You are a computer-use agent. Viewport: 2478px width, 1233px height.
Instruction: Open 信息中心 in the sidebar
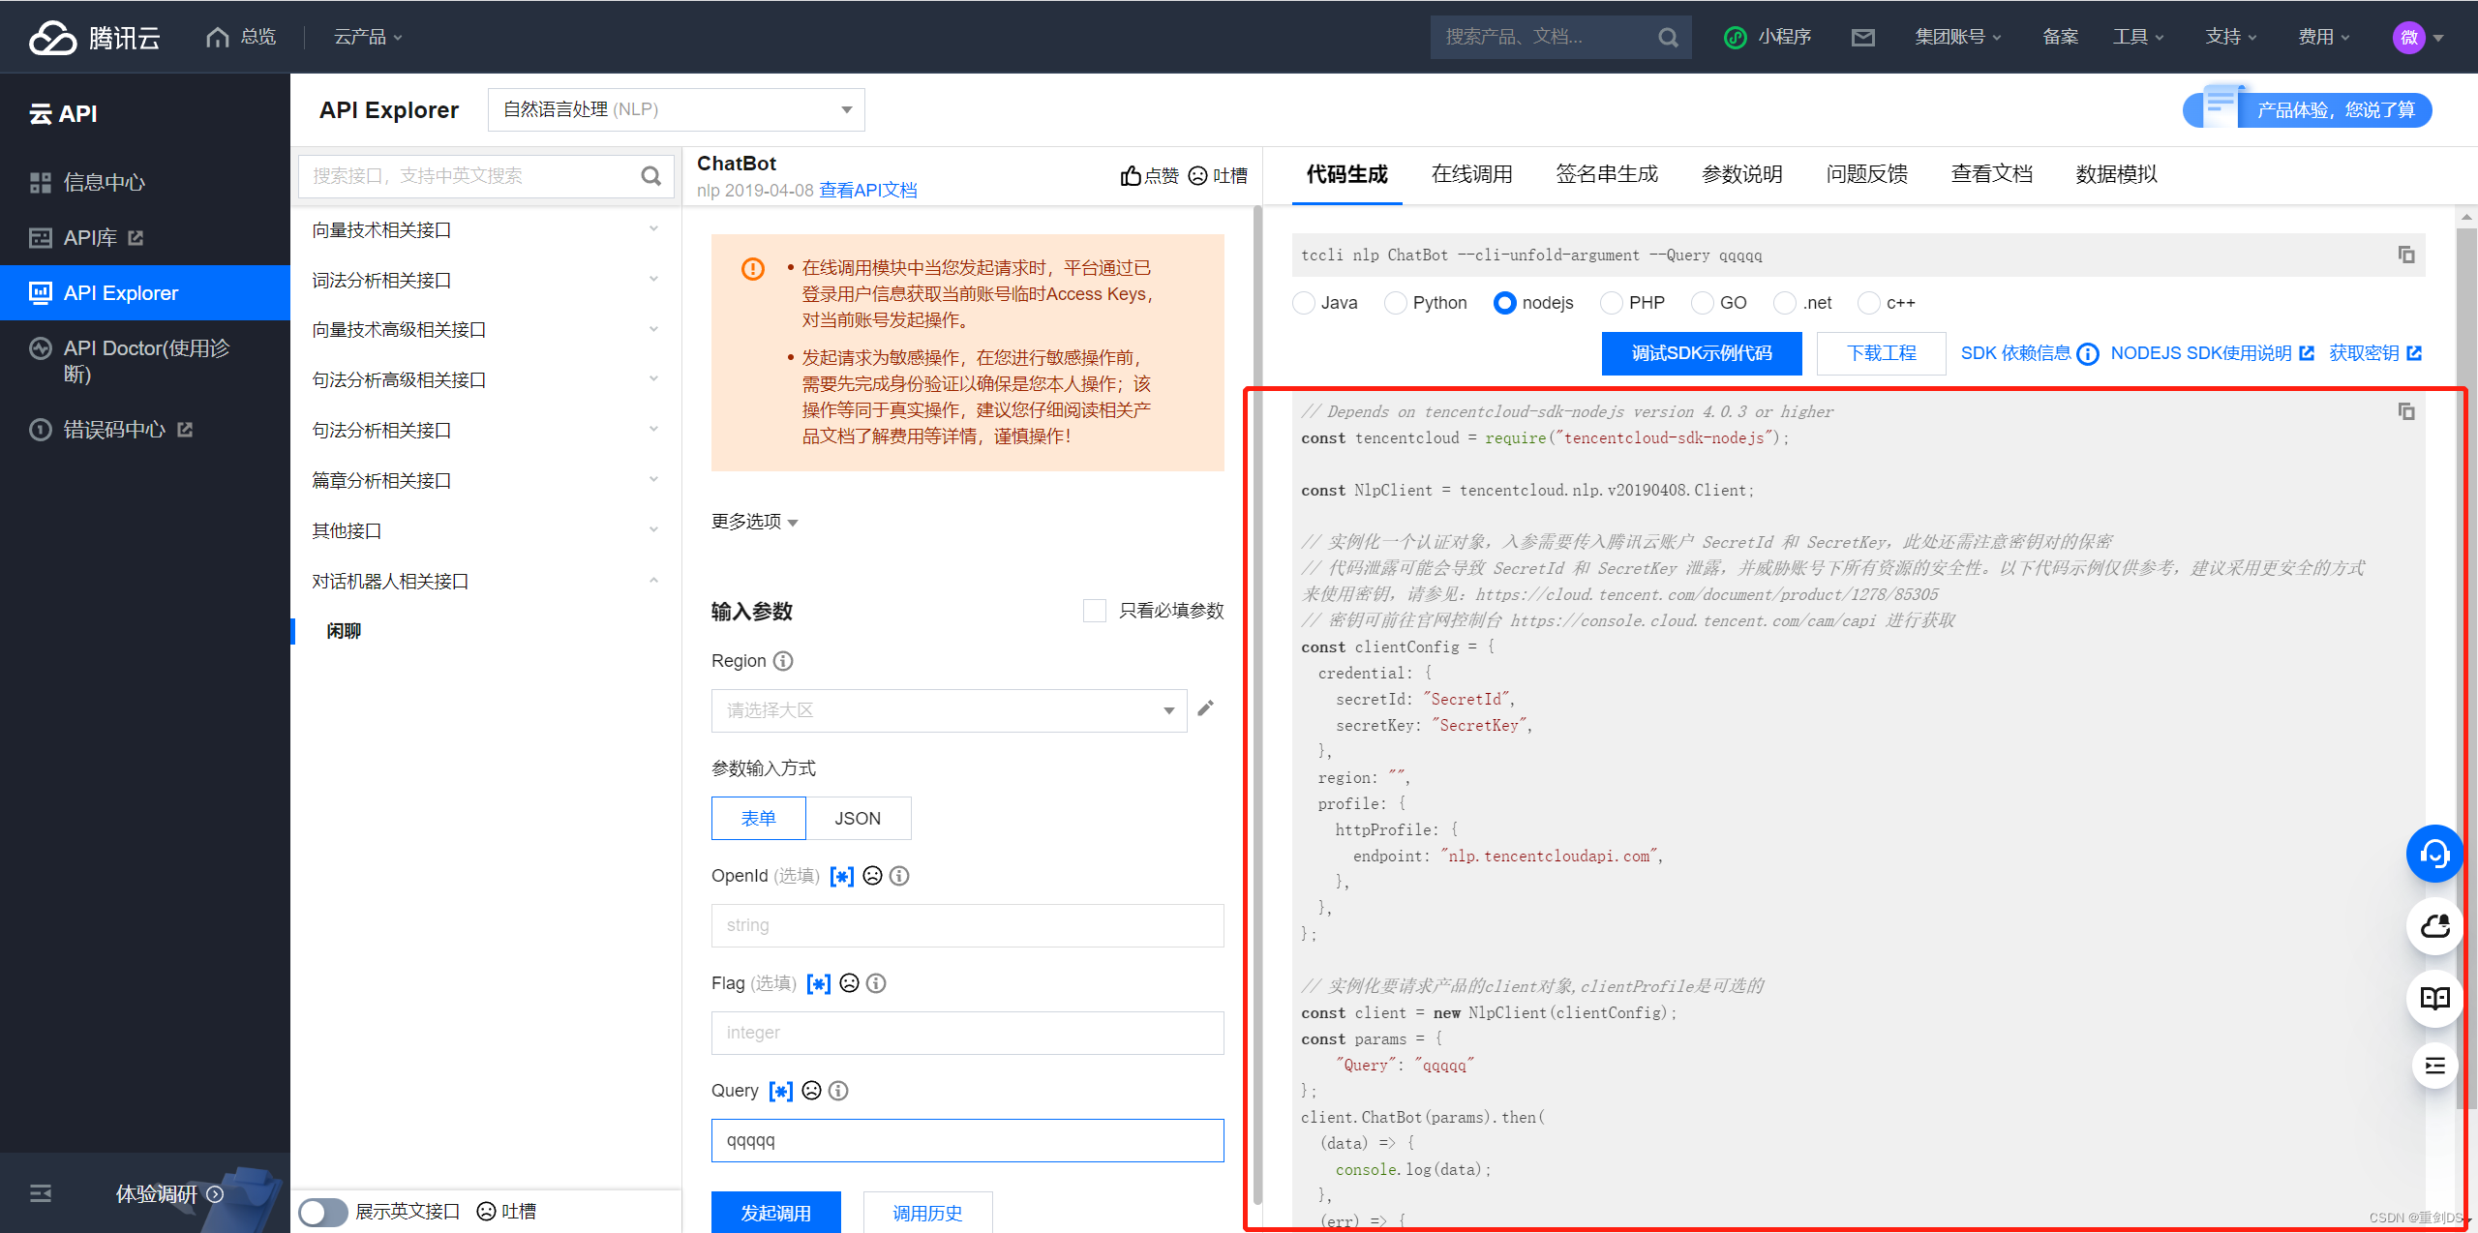[x=145, y=182]
